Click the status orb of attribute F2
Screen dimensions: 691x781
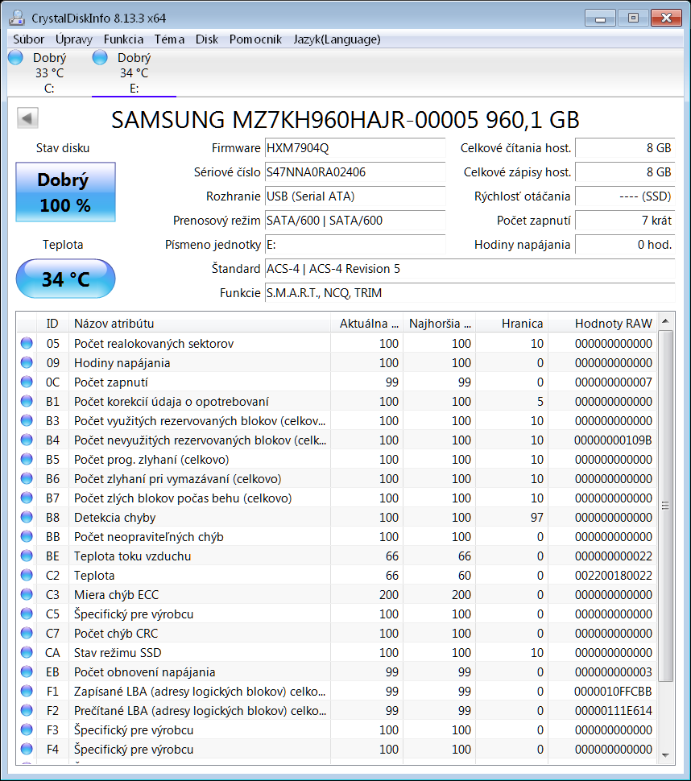[27, 710]
